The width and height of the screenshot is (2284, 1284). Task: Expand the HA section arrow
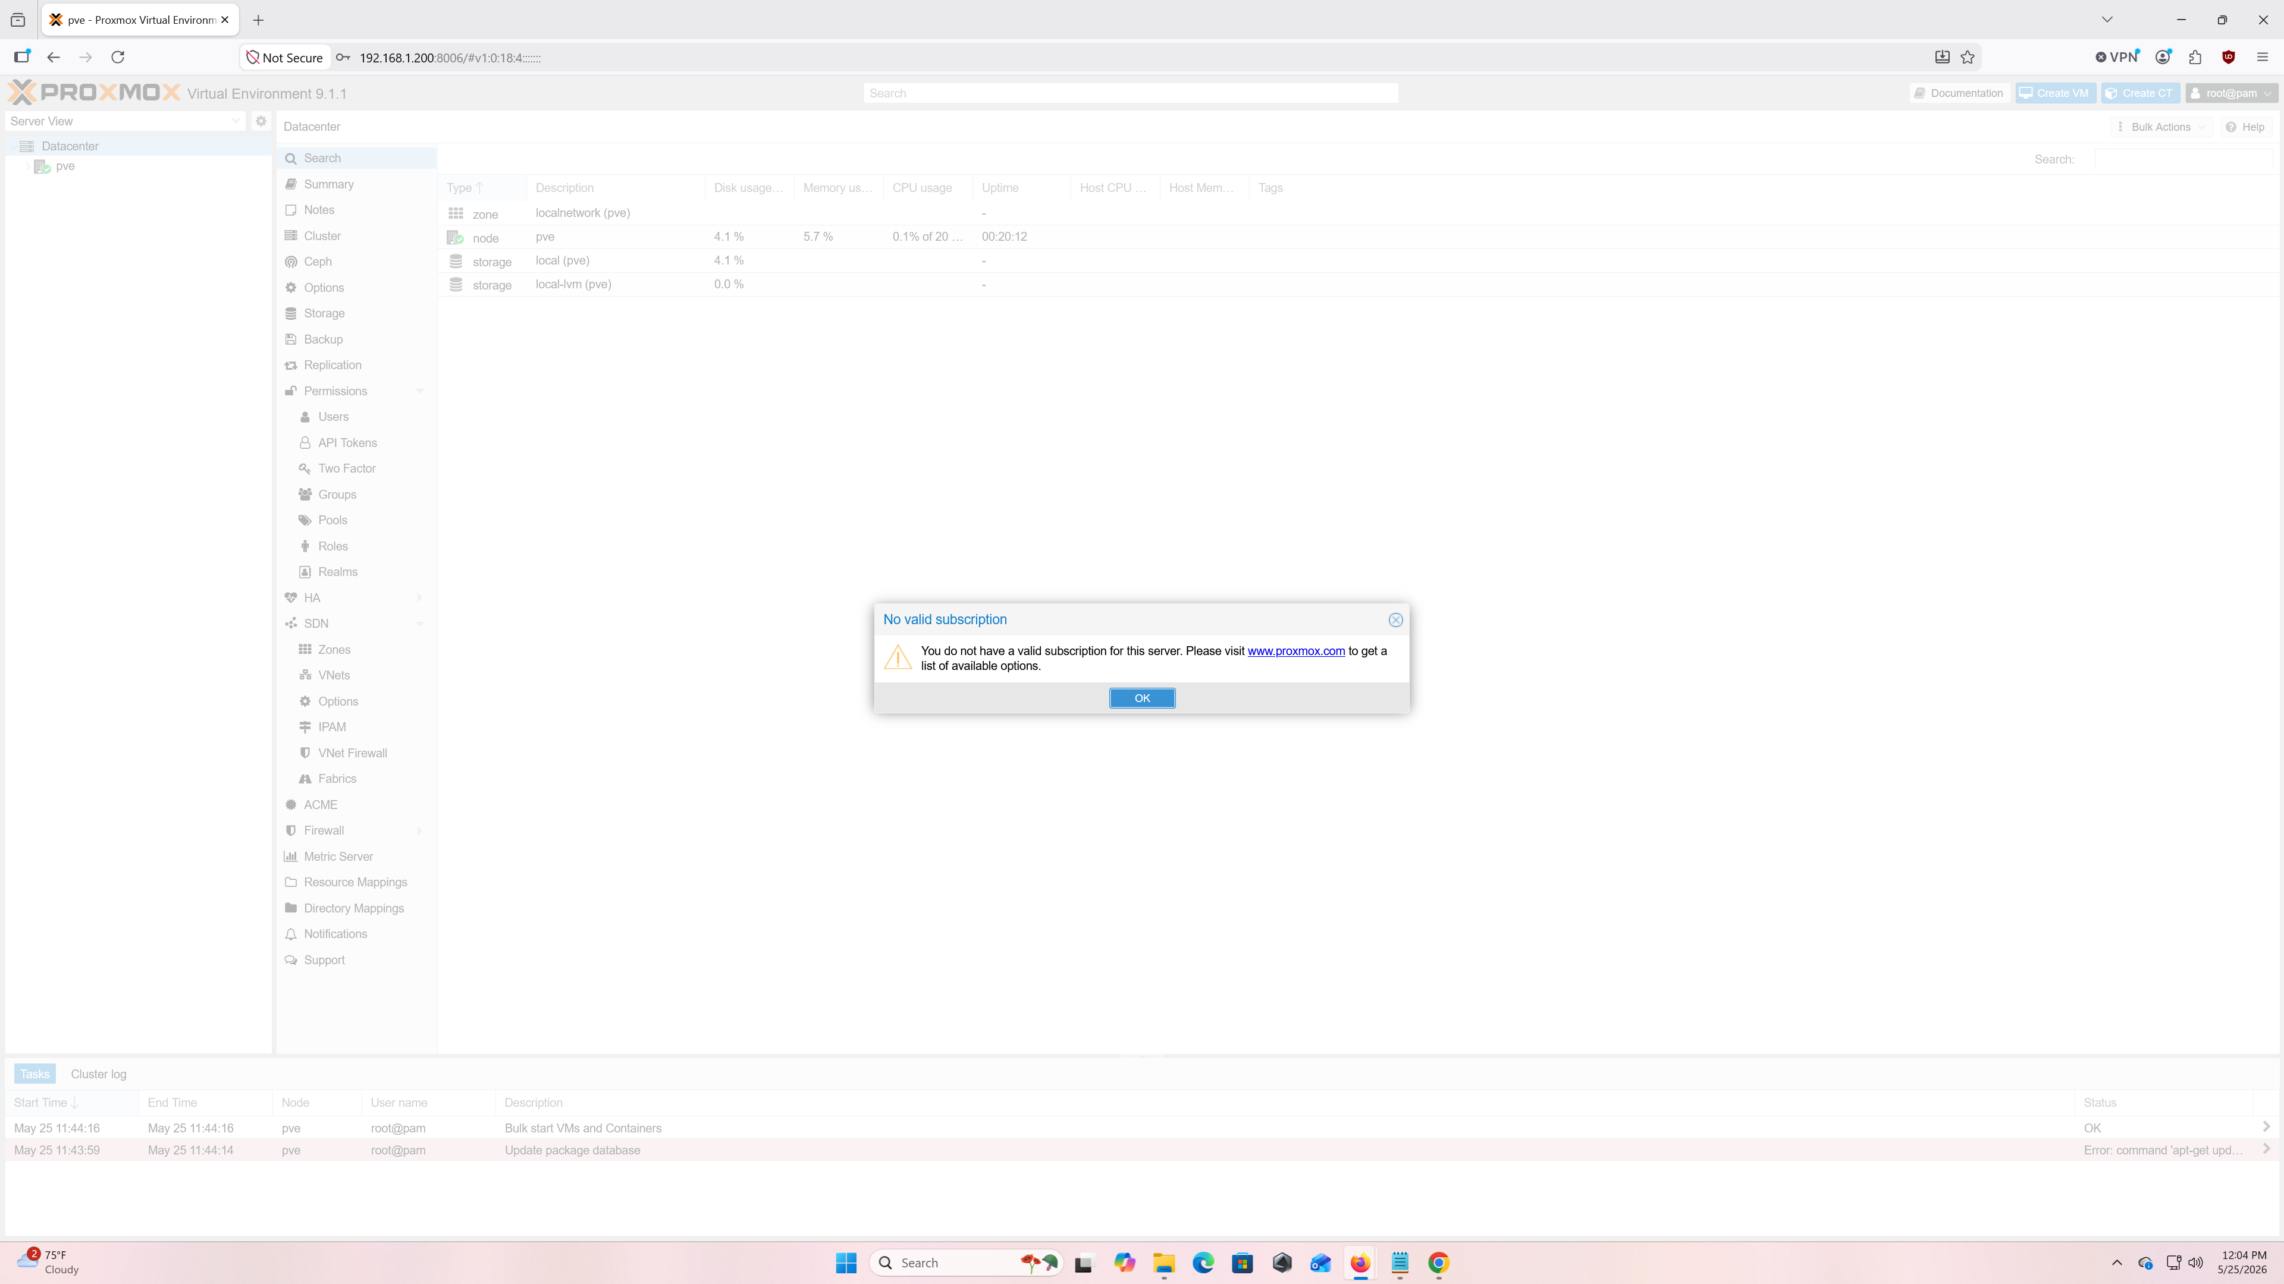click(419, 598)
